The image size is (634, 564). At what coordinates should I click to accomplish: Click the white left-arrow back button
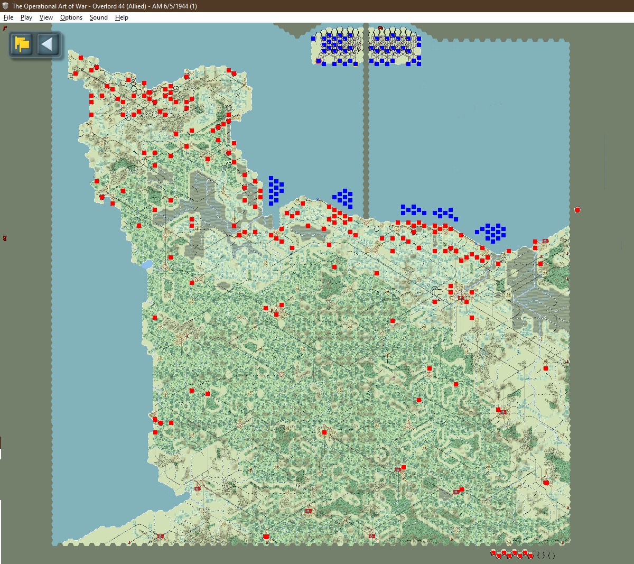[x=48, y=44]
